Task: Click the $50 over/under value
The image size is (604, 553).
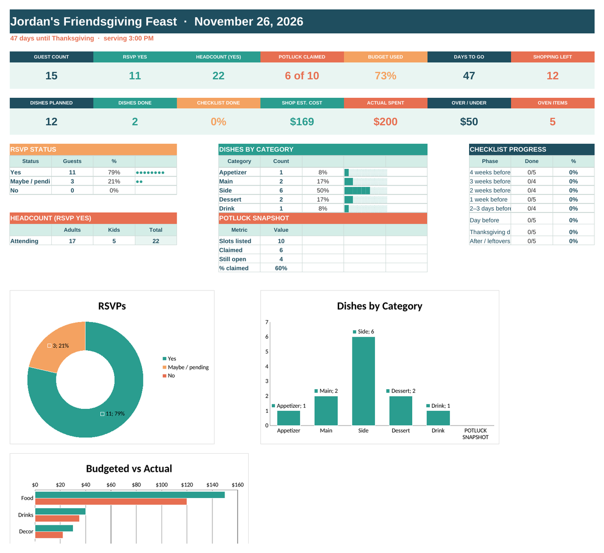Action: 469,121
